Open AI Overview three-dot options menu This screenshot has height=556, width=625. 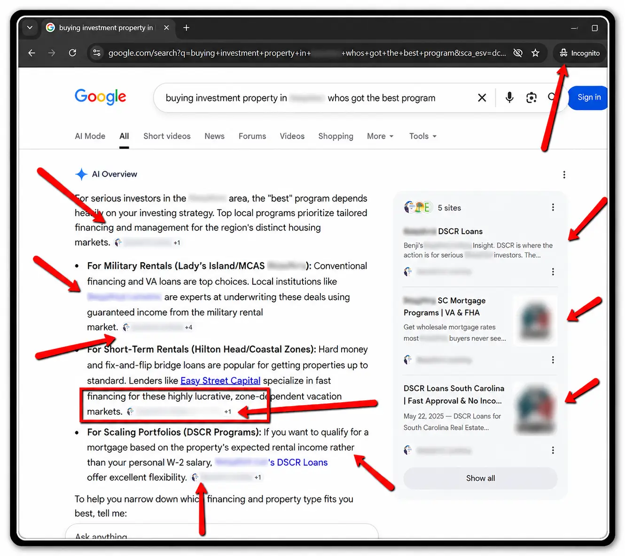point(564,175)
